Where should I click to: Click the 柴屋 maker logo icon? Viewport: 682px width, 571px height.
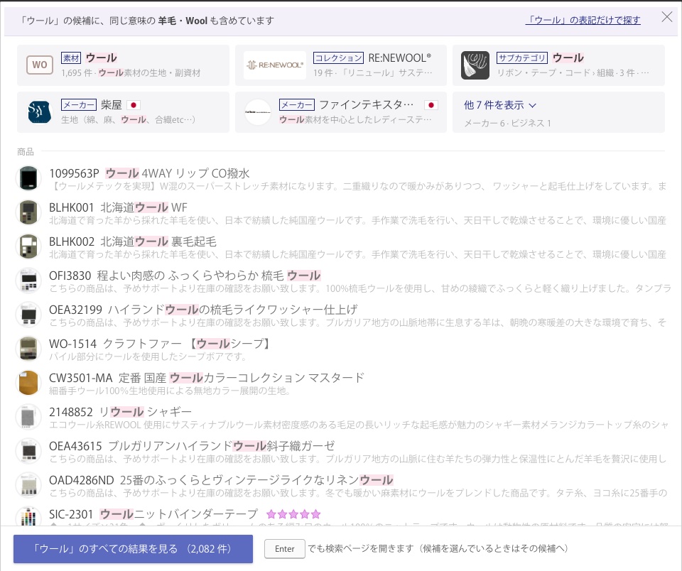click(40, 112)
